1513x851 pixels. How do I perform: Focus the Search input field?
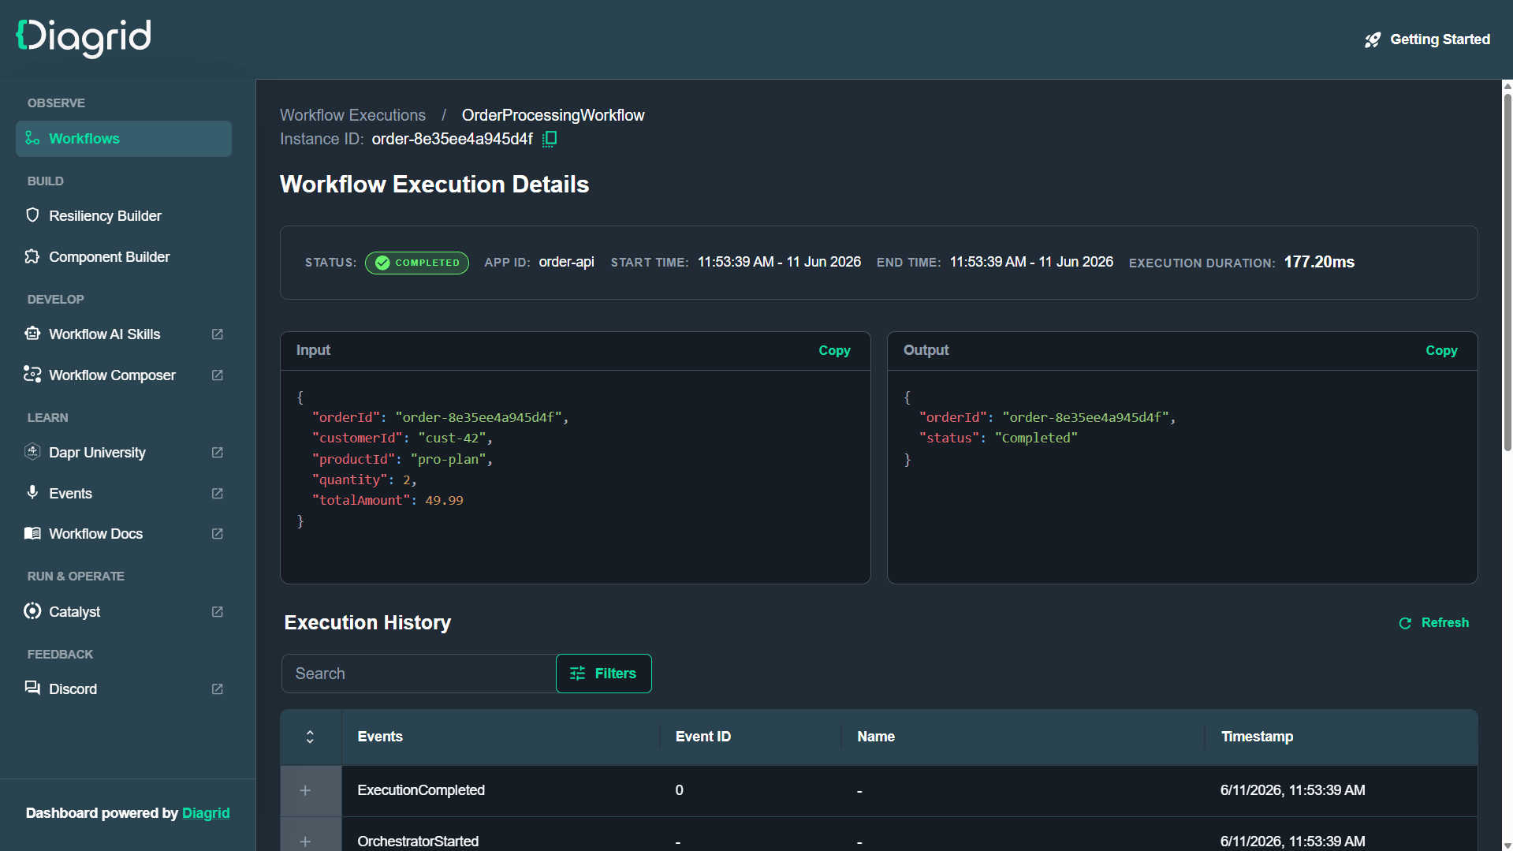[x=419, y=674]
